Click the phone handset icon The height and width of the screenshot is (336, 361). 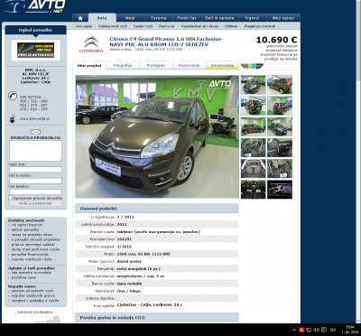[x=13, y=96]
